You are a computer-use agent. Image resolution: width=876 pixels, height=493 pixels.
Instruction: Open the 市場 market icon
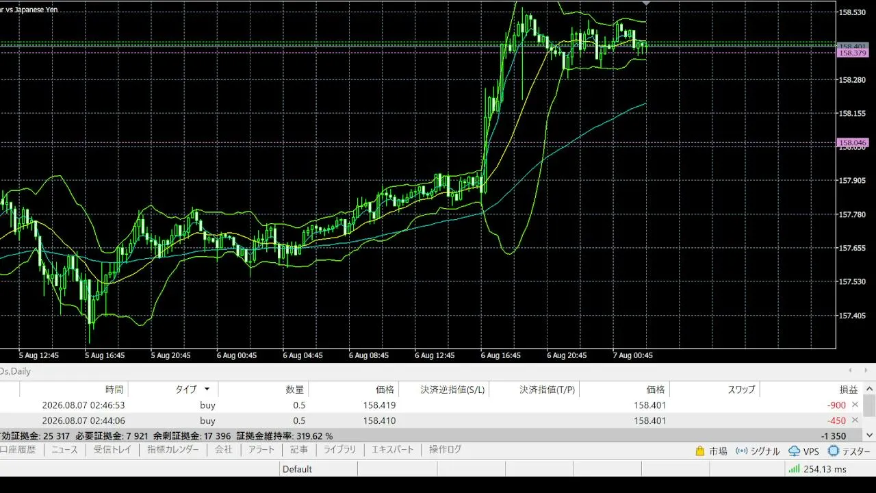pos(699,451)
